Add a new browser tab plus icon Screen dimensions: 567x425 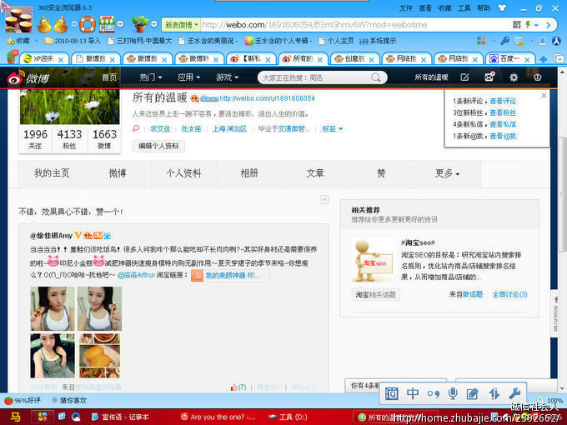coord(544,59)
